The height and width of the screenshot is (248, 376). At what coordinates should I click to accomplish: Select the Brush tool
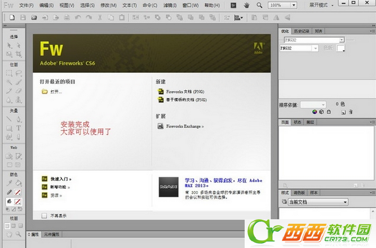tap(19, 82)
